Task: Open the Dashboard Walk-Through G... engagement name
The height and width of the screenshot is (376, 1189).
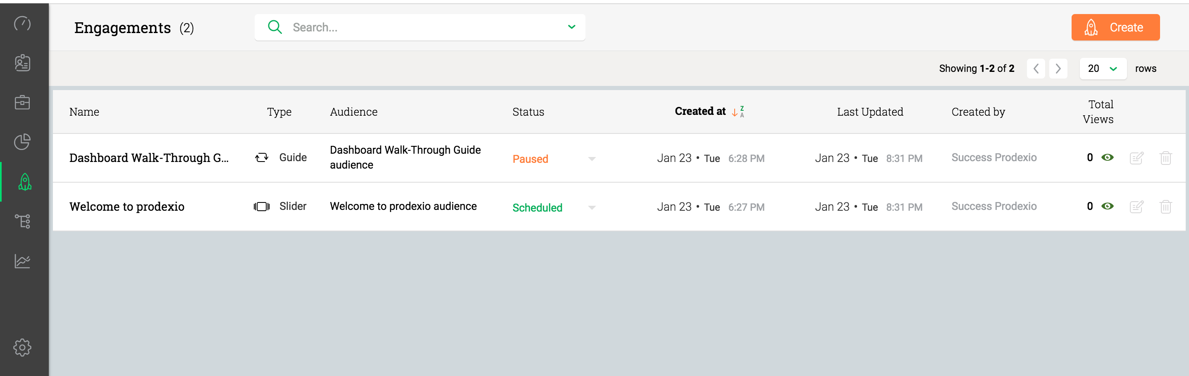Action: tap(149, 158)
